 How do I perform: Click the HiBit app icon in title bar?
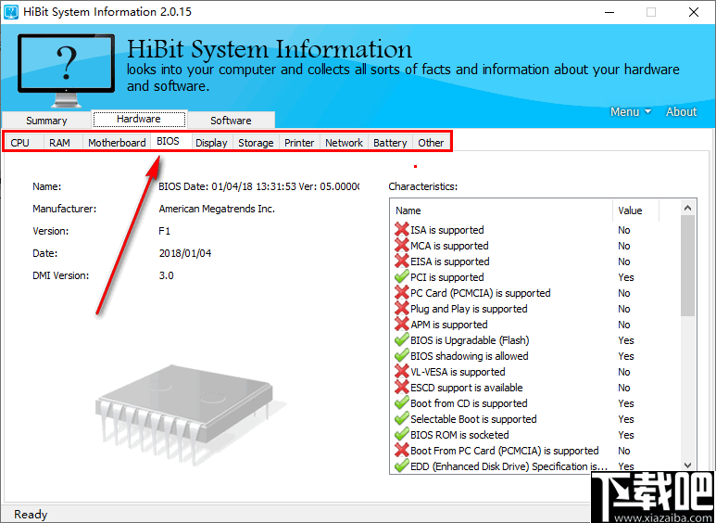(11, 12)
